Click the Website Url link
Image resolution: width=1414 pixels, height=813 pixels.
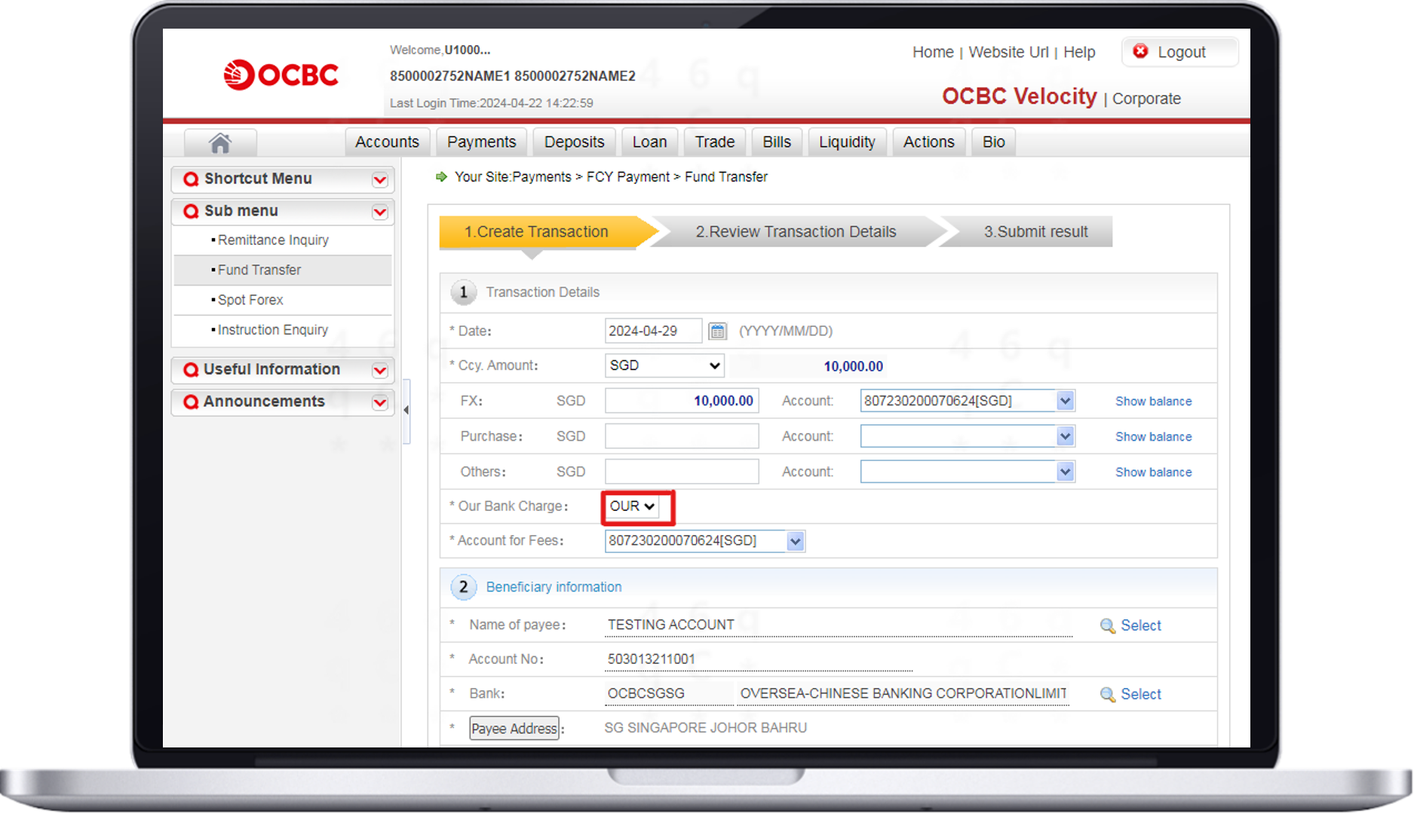(x=1008, y=52)
